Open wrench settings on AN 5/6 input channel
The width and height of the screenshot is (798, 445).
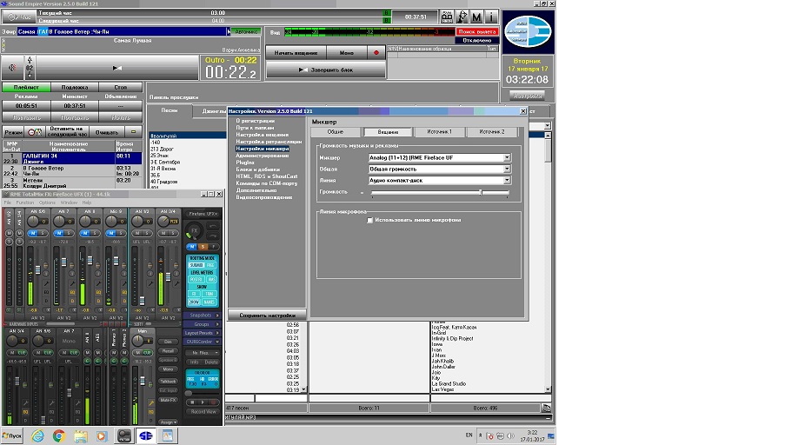point(46,284)
